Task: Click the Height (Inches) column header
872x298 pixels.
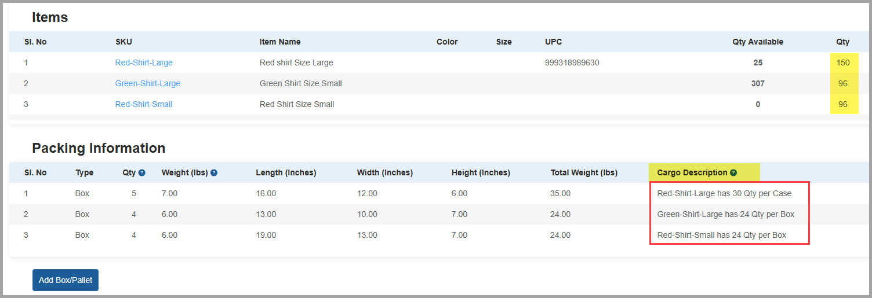Action: [481, 172]
